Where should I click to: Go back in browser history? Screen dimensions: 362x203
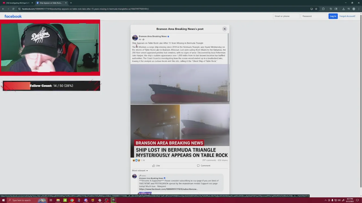3,9
